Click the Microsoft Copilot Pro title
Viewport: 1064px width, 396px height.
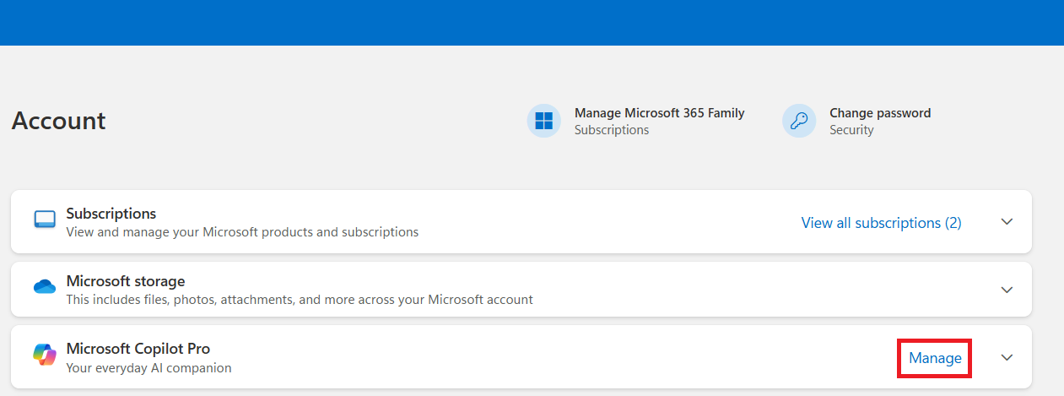click(x=138, y=349)
